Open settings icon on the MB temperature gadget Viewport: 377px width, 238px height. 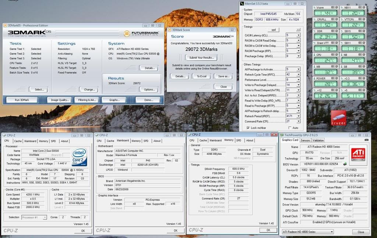pos(333,66)
